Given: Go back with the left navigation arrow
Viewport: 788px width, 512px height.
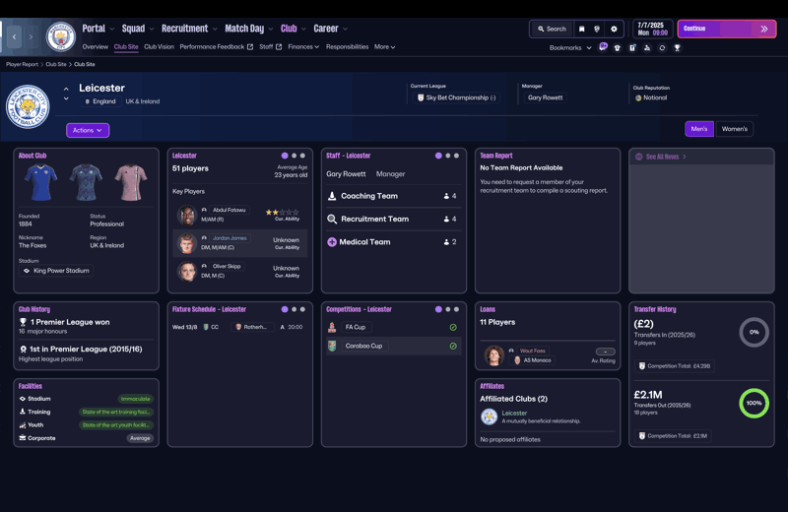Looking at the screenshot, I should pos(14,36).
